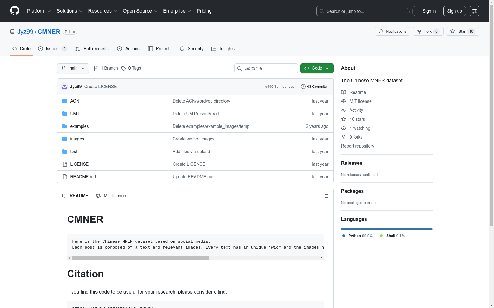Image resolution: width=494 pixels, height=308 pixels.
Task: Open the Packages heading link
Action: pyautogui.click(x=352, y=191)
